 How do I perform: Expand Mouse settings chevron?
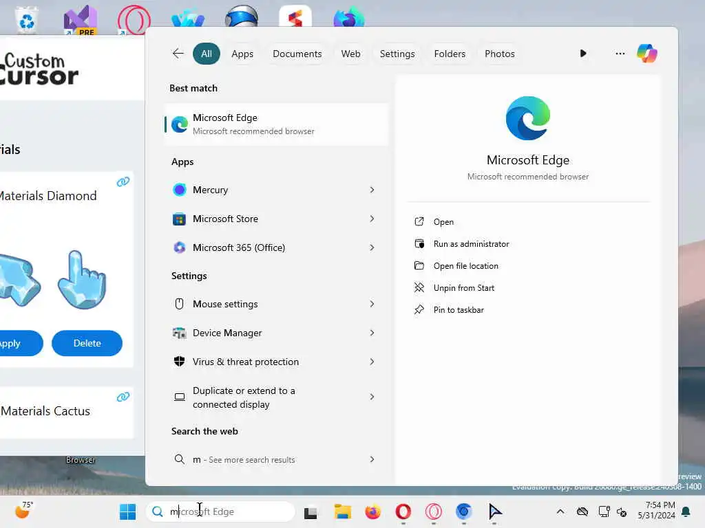pos(372,304)
